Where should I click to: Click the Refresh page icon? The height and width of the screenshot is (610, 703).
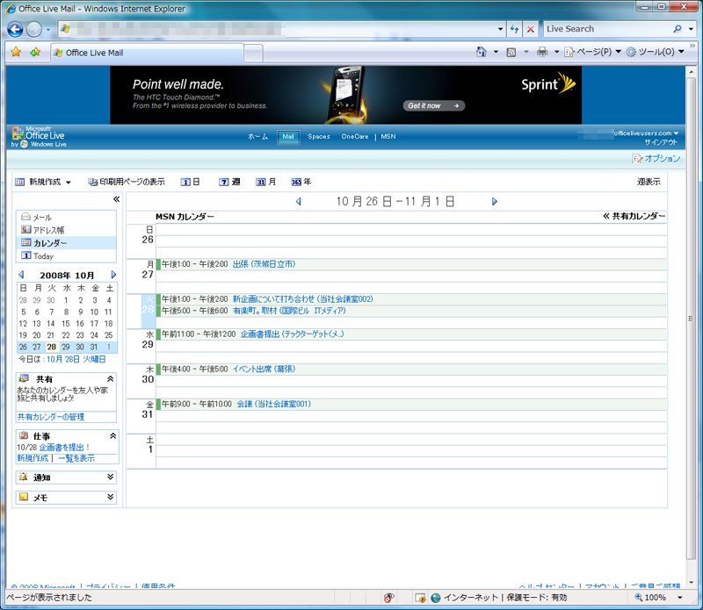point(514,29)
